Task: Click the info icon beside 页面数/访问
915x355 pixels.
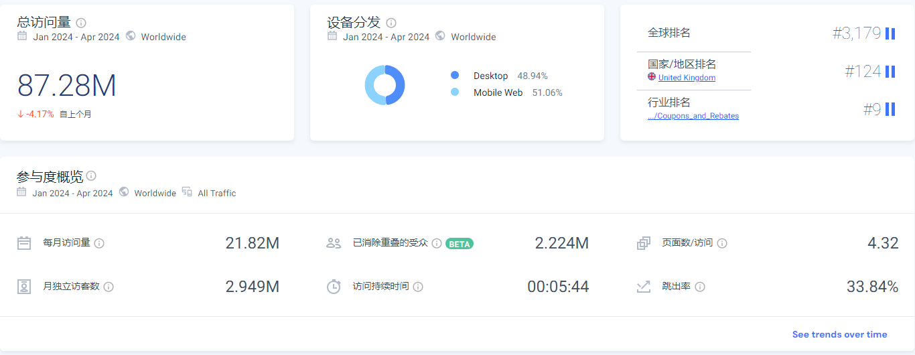Action: point(722,243)
